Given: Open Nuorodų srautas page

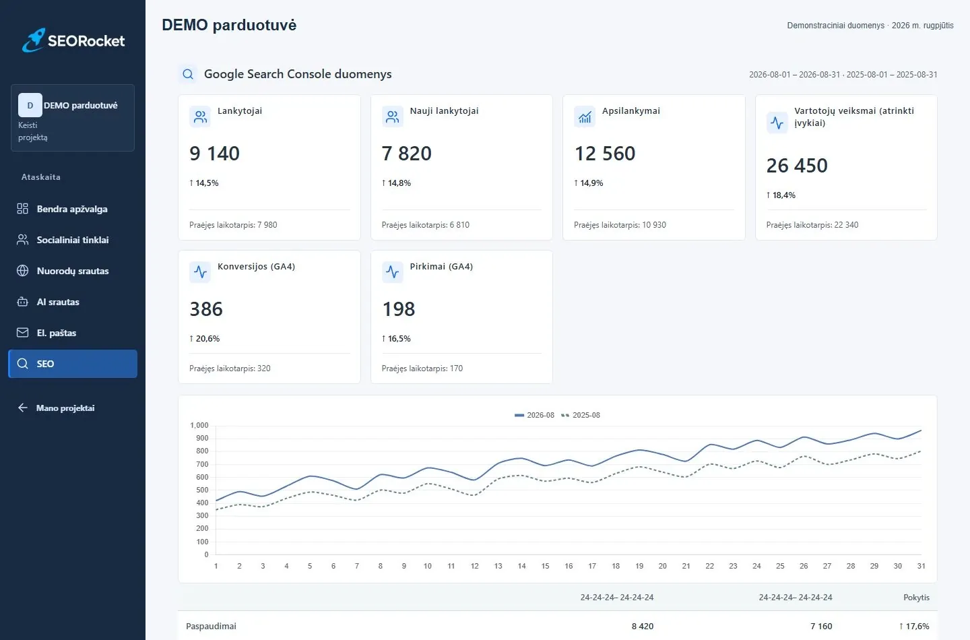Looking at the screenshot, I should point(73,271).
